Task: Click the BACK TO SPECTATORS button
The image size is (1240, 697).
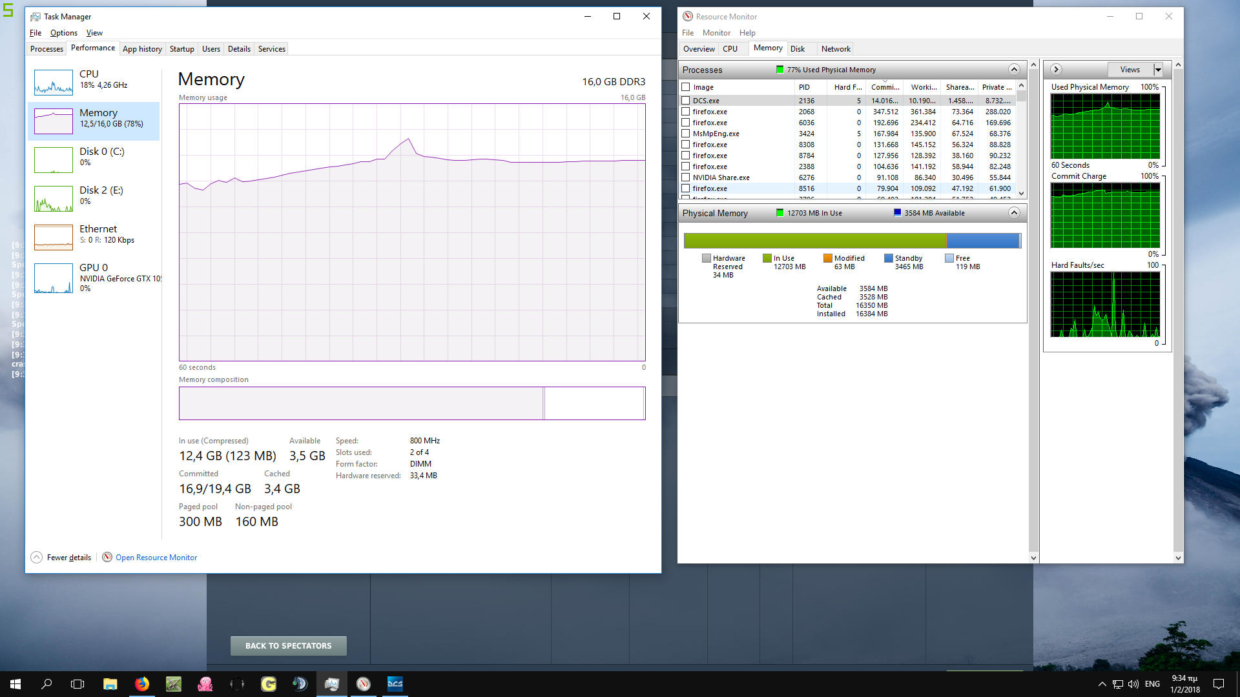Action: [289, 646]
